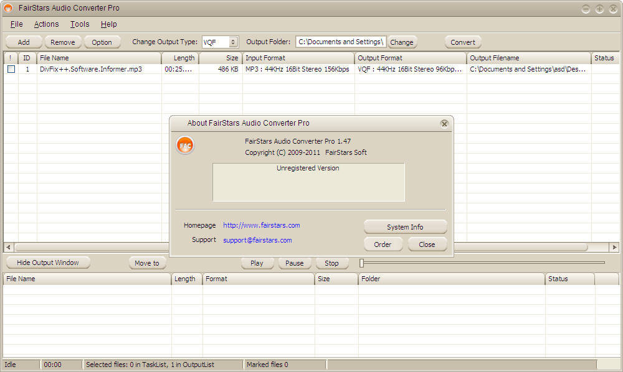Click the support@fairstars.com email link
623x372 pixels.
(257, 240)
